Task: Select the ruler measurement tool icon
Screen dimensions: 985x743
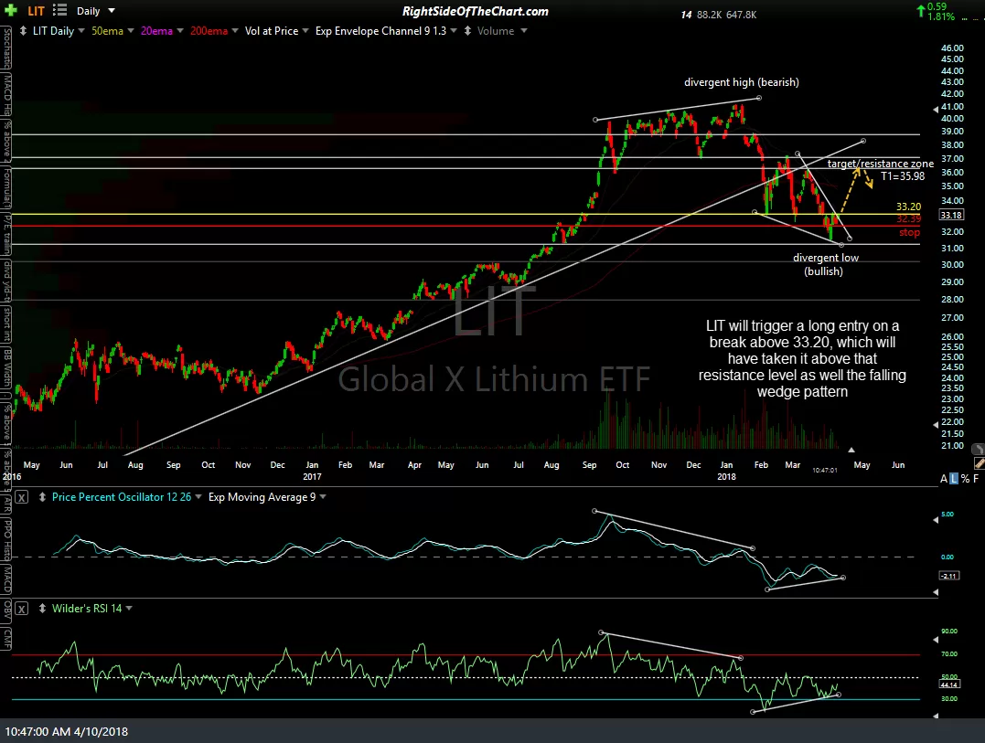Action: [979, 463]
